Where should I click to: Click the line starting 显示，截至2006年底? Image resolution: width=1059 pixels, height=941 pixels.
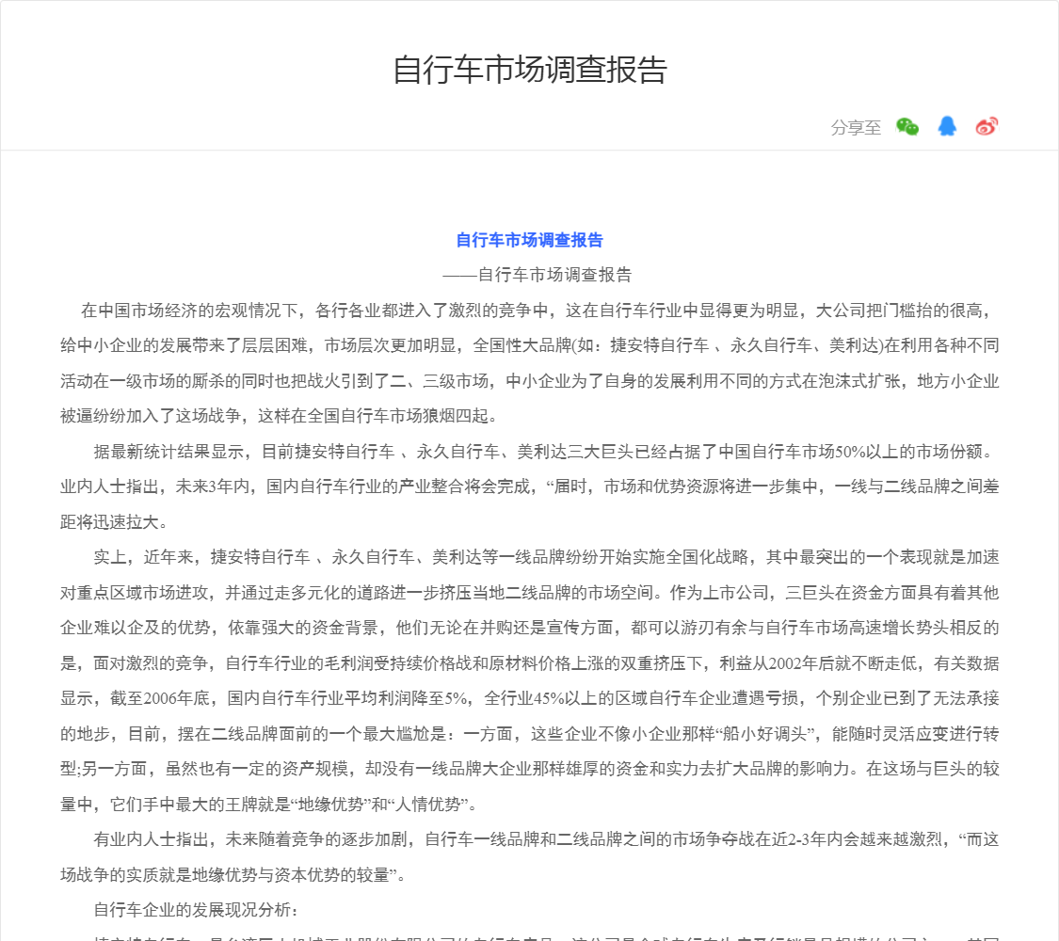click(x=529, y=698)
